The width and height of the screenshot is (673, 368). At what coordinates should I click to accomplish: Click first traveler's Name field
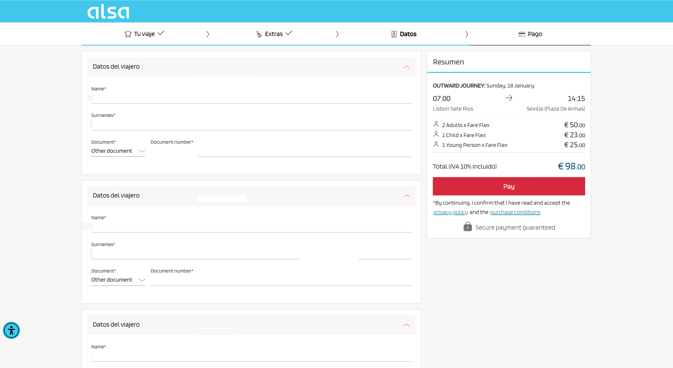[x=251, y=98]
